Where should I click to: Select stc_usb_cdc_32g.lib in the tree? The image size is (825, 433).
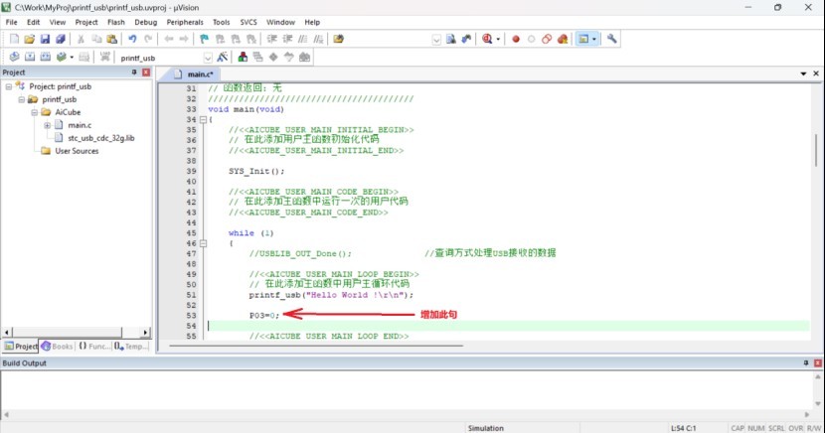pos(101,138)
